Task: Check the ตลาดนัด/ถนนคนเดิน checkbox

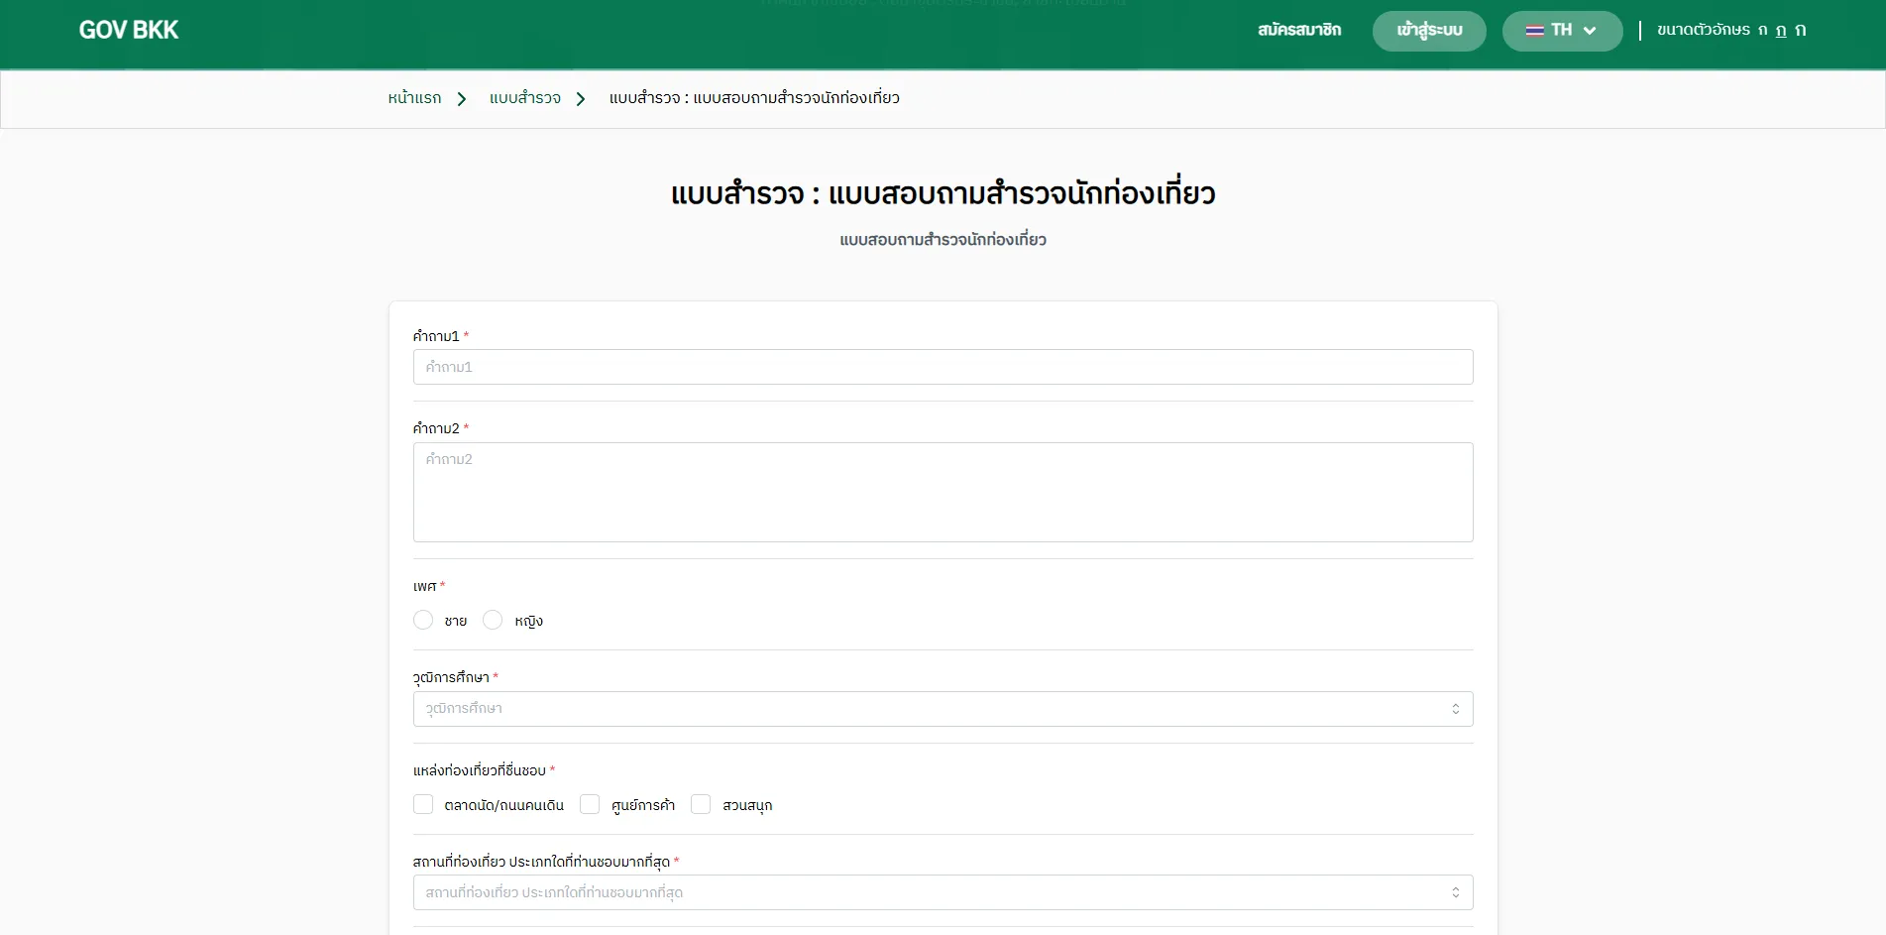Action: pyautogui.click(x=423, y=804)
